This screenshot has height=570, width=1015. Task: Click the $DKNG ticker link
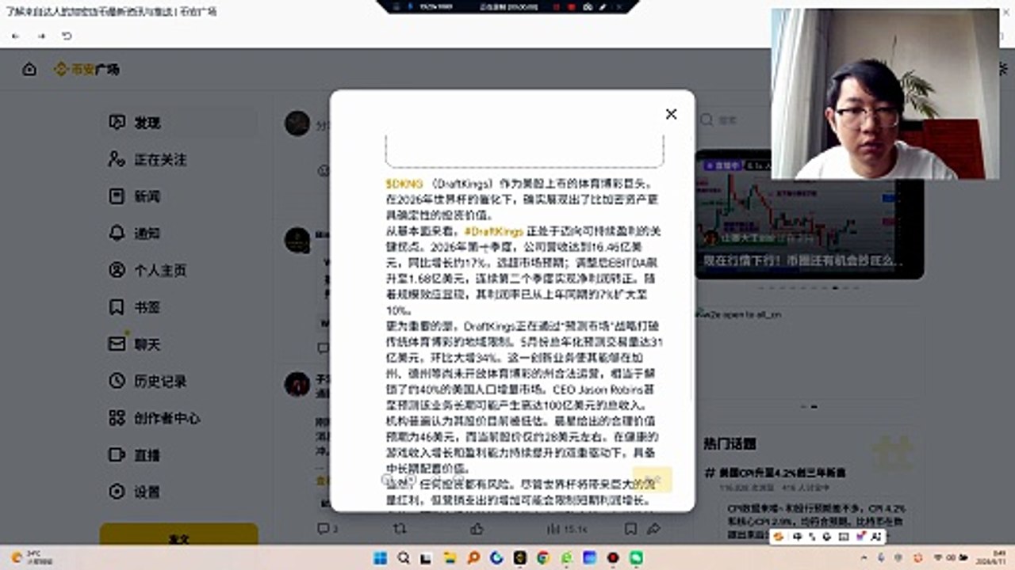(404, 183)
